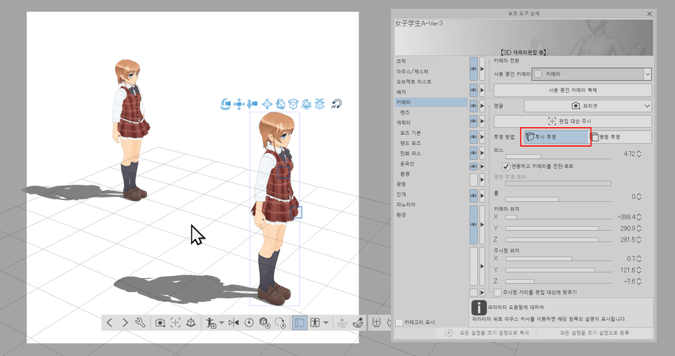Click 사용 중인 카메라 복제 button
The width and height of the screenshot is (675, 356).
coord(572,91)
